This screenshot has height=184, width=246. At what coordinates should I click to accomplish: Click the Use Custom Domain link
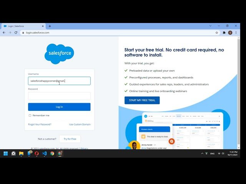click(x=80, y=124)
